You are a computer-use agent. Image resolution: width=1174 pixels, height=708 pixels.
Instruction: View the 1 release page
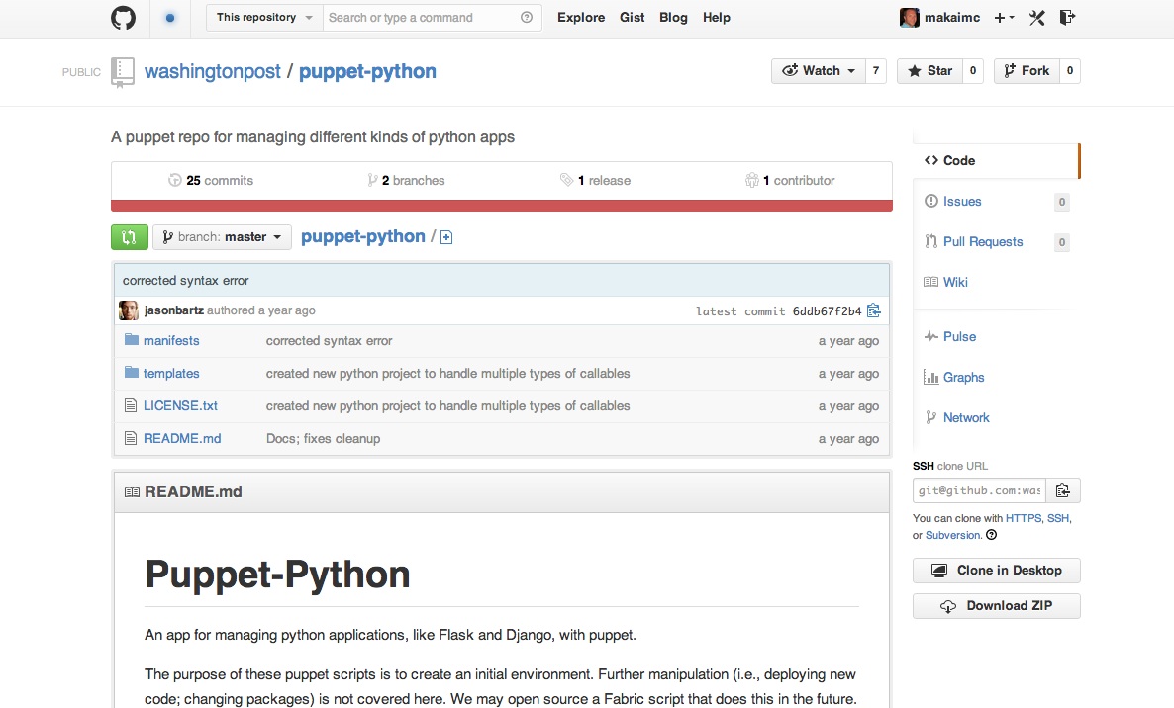[x=596, y=180]
